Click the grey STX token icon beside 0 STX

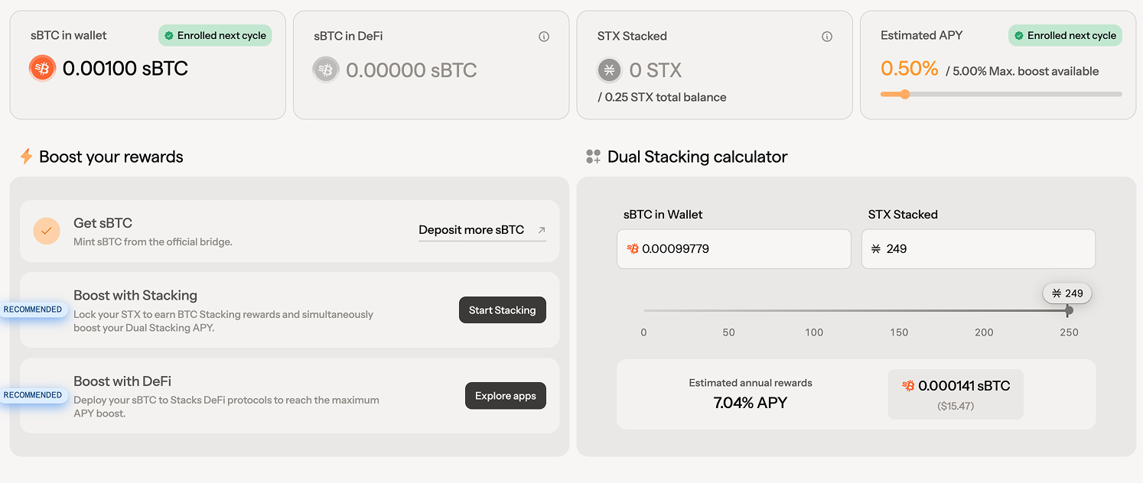click(x=610, y=70)
